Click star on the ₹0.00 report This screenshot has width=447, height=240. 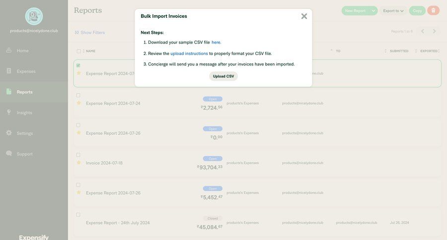pyautogui.click(x=79, y=133)
